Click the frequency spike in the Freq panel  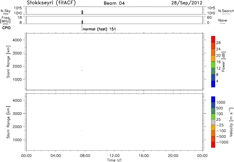[82, 22]
